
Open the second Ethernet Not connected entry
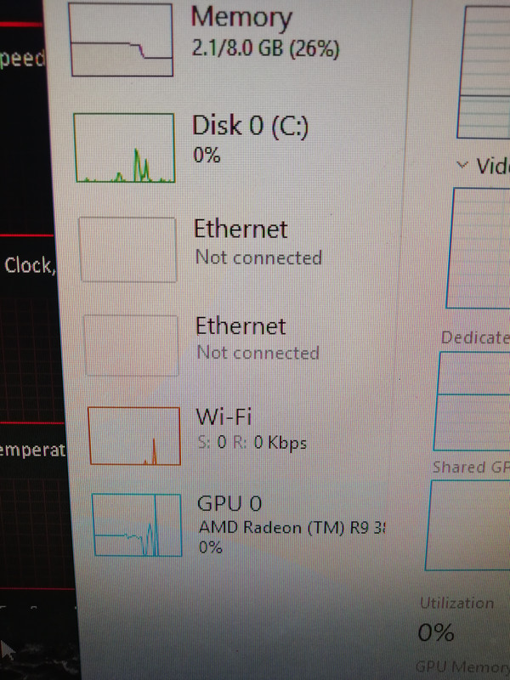pyautogui.click(x=258, y=338)
